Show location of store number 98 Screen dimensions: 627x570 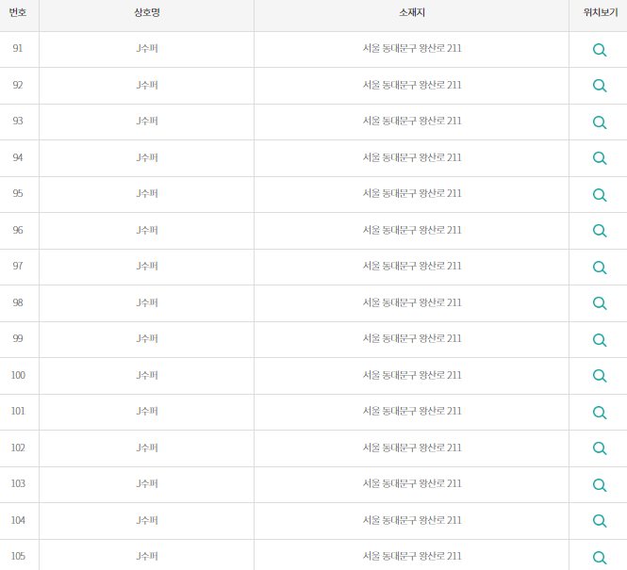pyautogui.click(x=600, y=303)
